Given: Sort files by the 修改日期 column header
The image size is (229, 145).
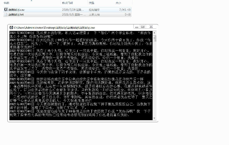Looking at the screenshot, I should pyautogui.click(x=67, y=3).
